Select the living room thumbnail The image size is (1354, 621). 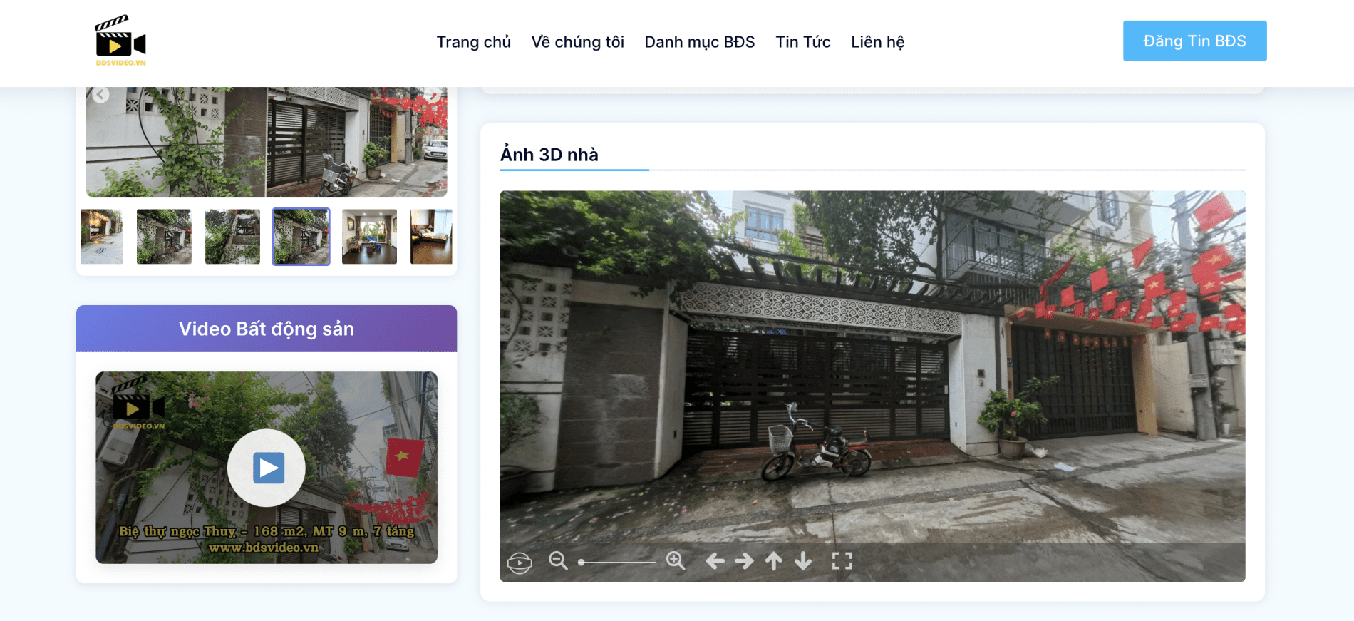coord(369,237)
